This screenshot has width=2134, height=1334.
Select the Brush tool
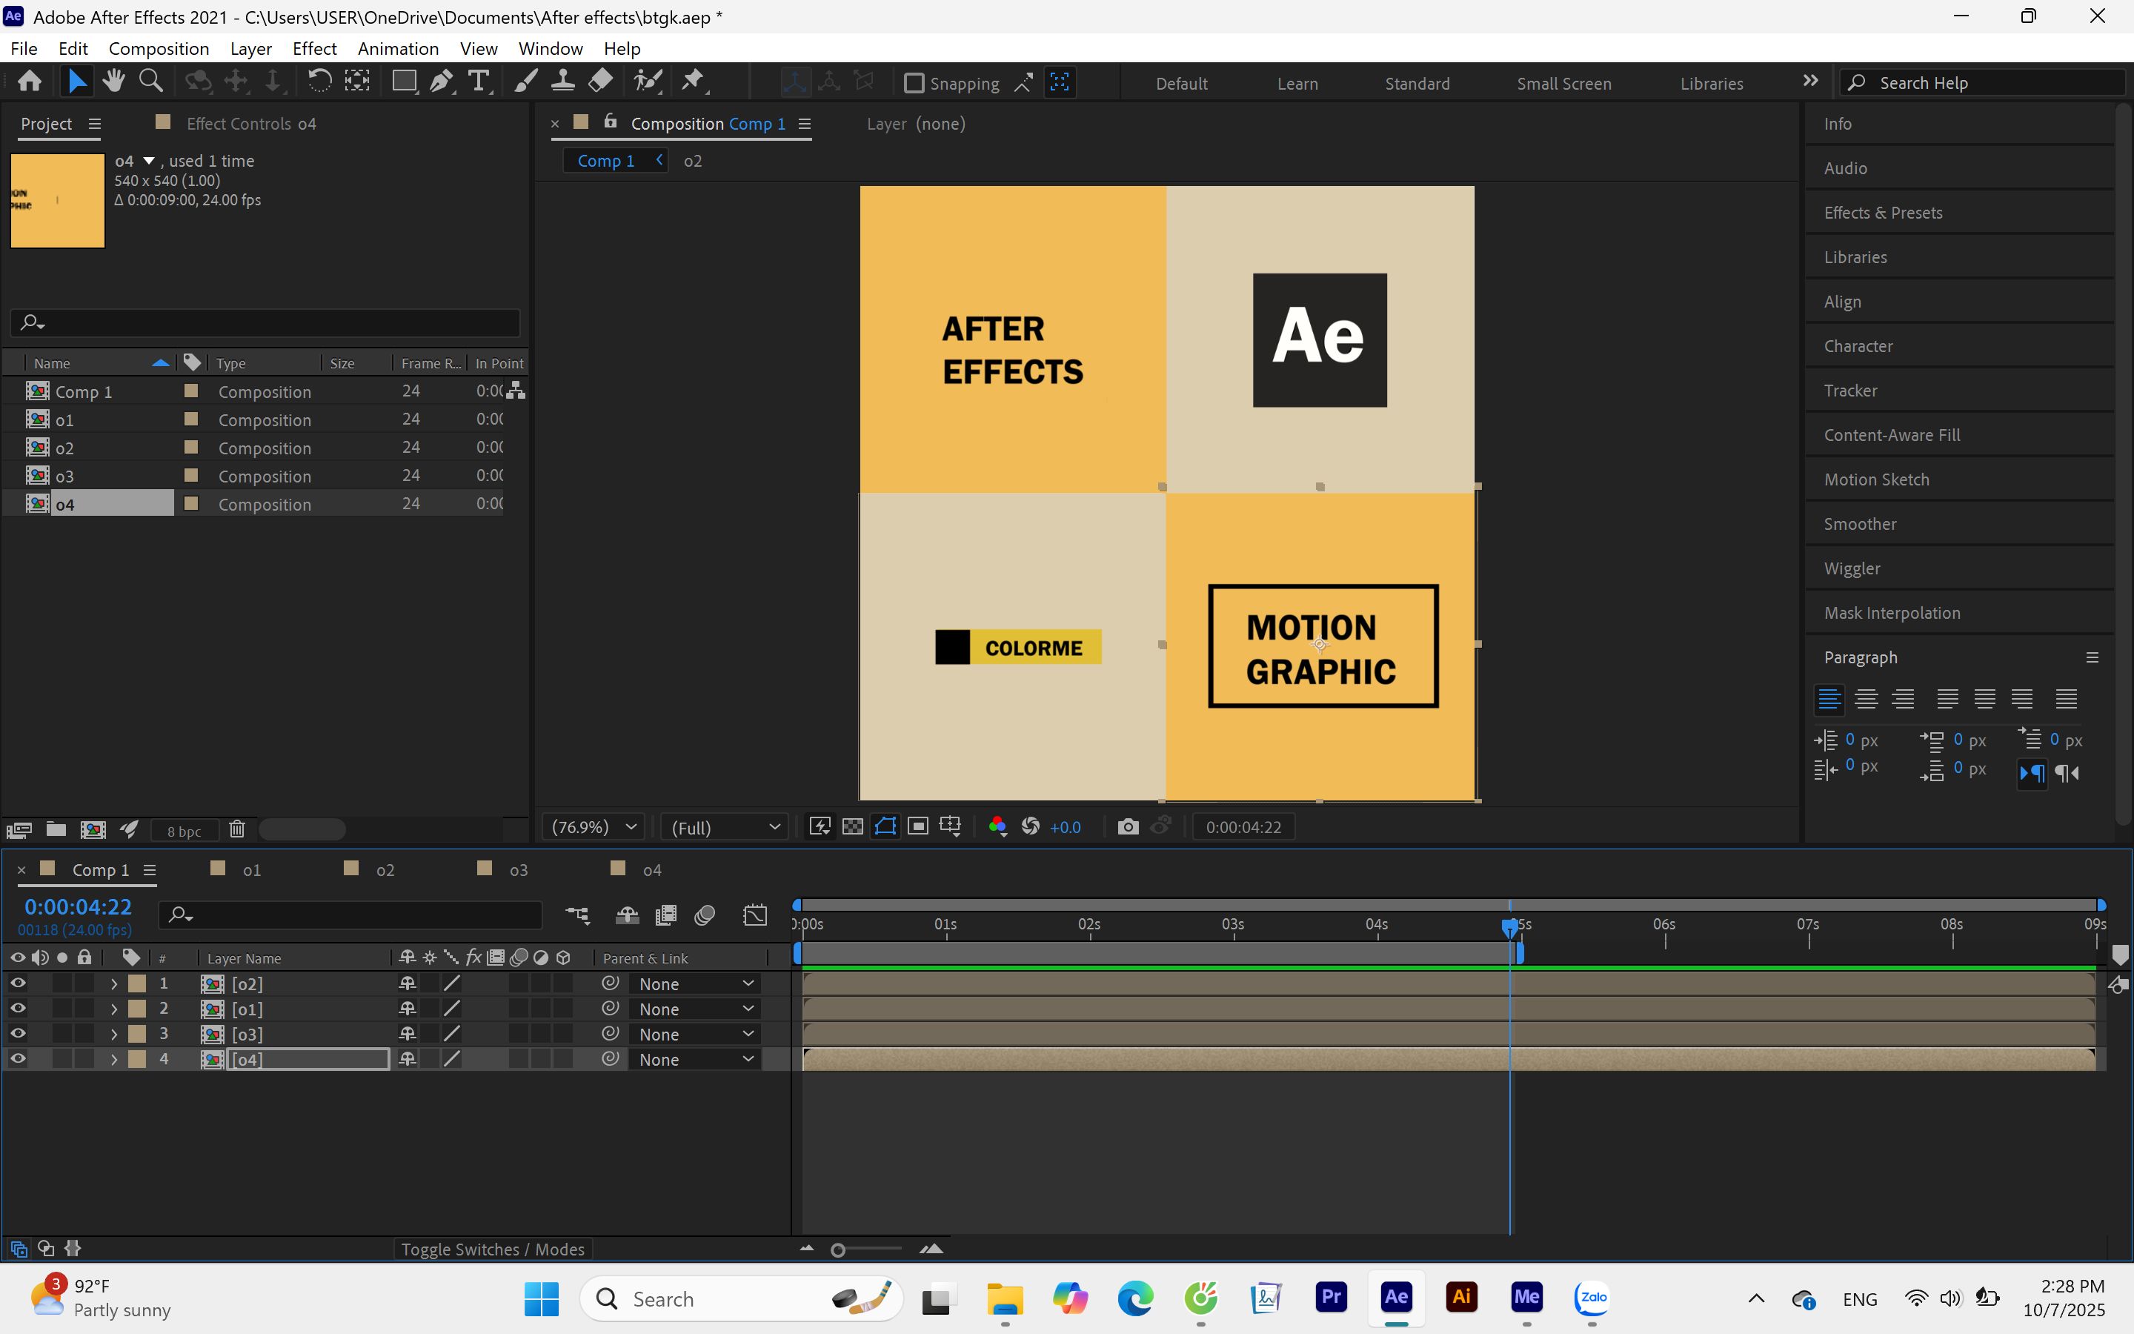(x=525, y=82)
